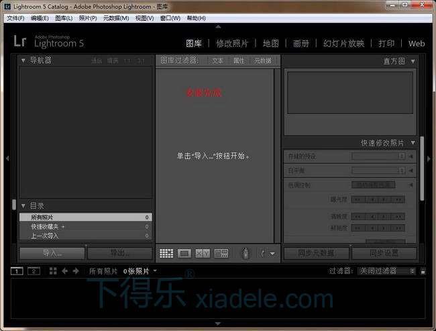Expand the 色调控制 section arrow
The image size is (436, 331).
click(411, 185)
